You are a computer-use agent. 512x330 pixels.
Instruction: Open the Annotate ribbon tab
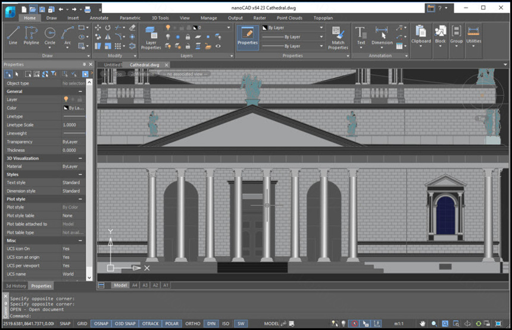(99, 18)
